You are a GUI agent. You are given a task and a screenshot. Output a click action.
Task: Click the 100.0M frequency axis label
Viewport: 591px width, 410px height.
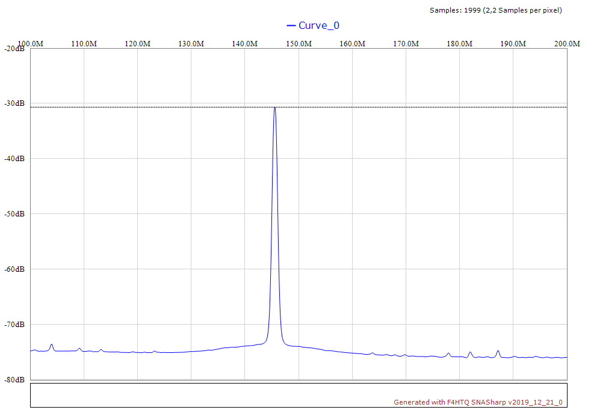[30, 44]
